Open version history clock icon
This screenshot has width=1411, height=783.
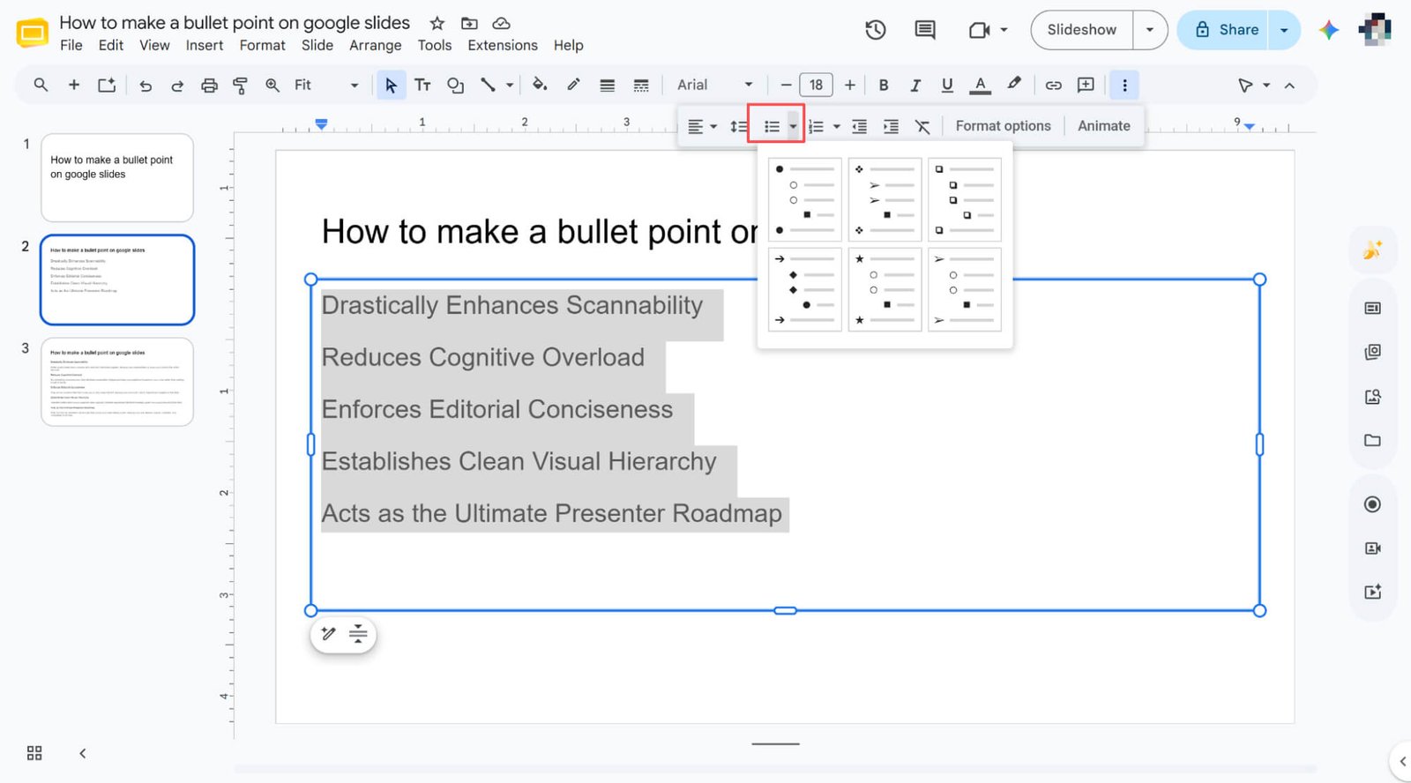tap(875, 30)
